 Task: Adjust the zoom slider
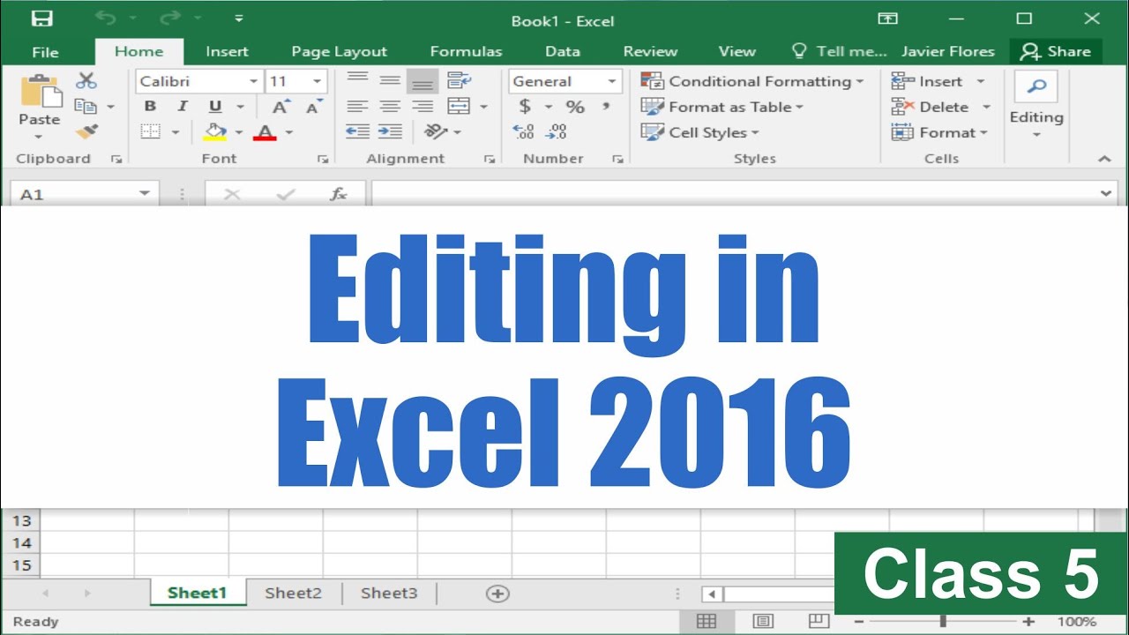pos(943,622)
